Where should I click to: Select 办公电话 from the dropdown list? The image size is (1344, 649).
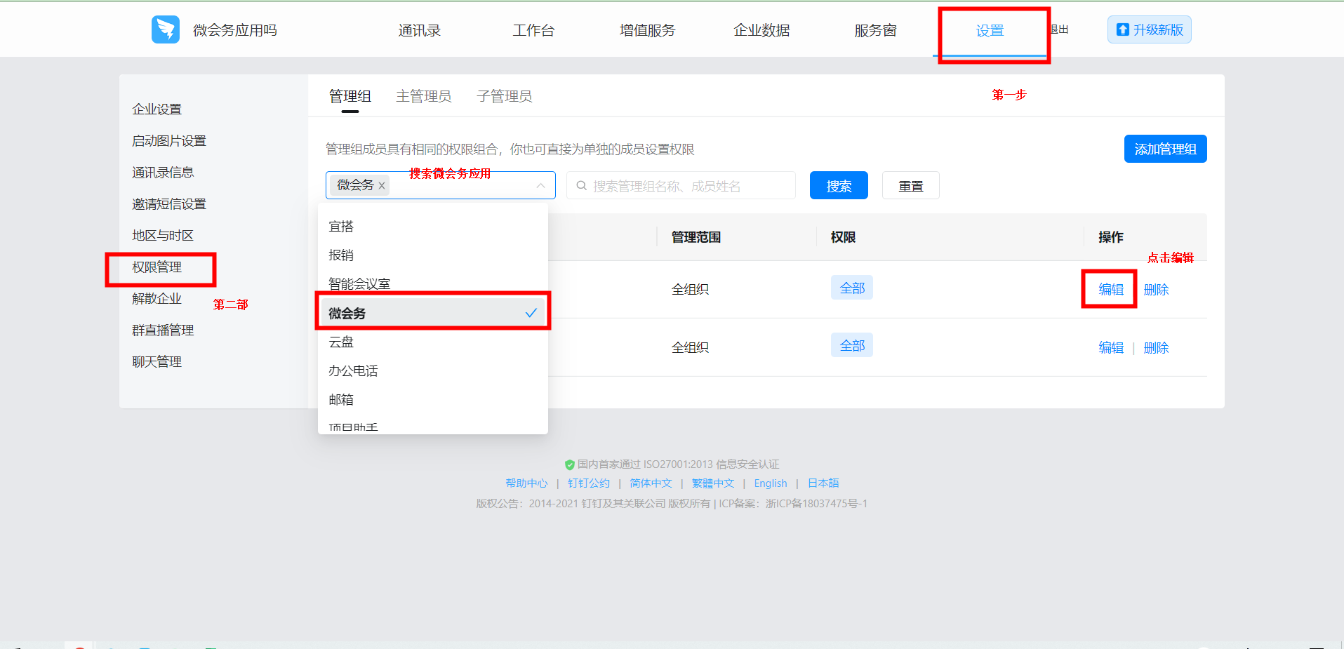pos(433,370)
